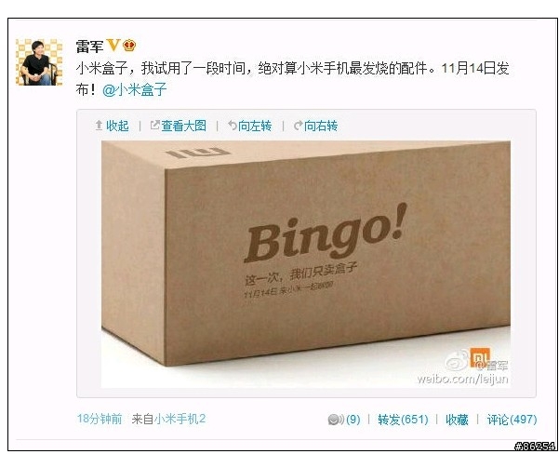Rotate image left with 向左转
Screen dimensions: 559x454
click(x=255, y=126)
